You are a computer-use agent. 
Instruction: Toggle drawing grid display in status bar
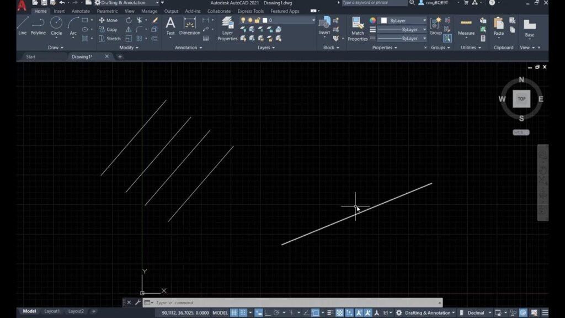tap(234, 312)
